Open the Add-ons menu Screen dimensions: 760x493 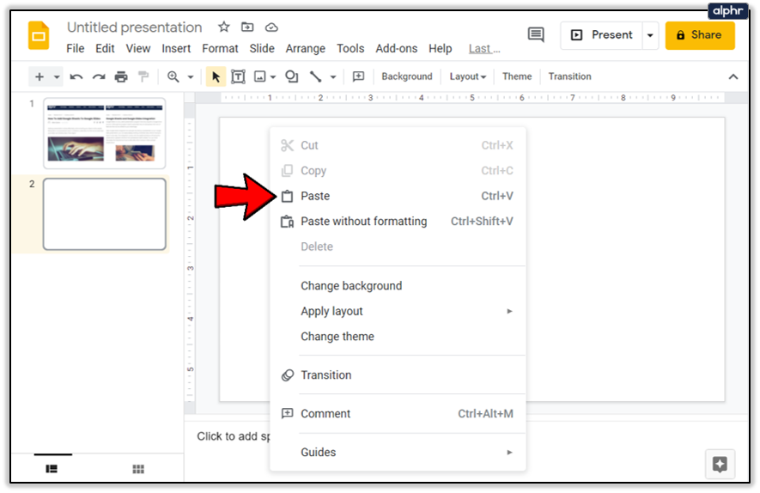coord(396,48)
